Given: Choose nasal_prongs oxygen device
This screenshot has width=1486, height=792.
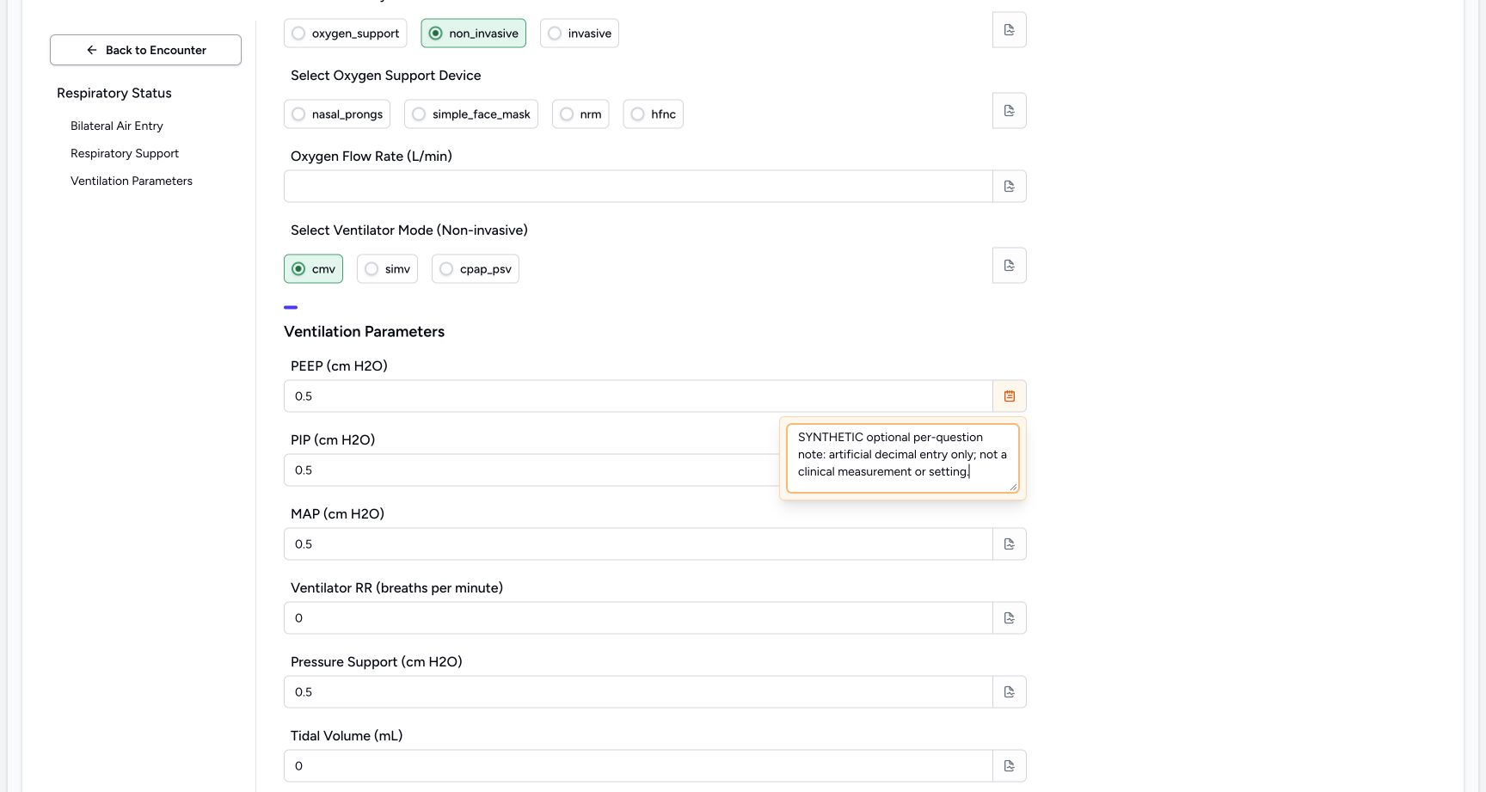Looking at the screenshot, I should (x=336, y=114).
